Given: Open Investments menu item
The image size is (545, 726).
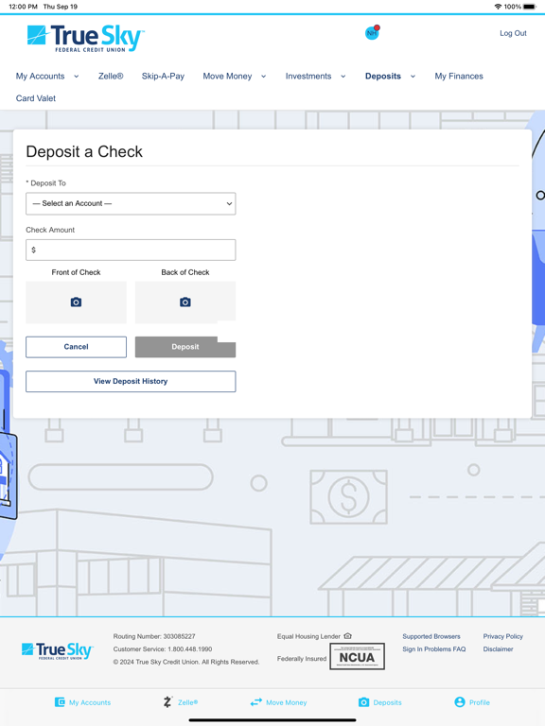Looking at the screenshot, I should point(308,76).
